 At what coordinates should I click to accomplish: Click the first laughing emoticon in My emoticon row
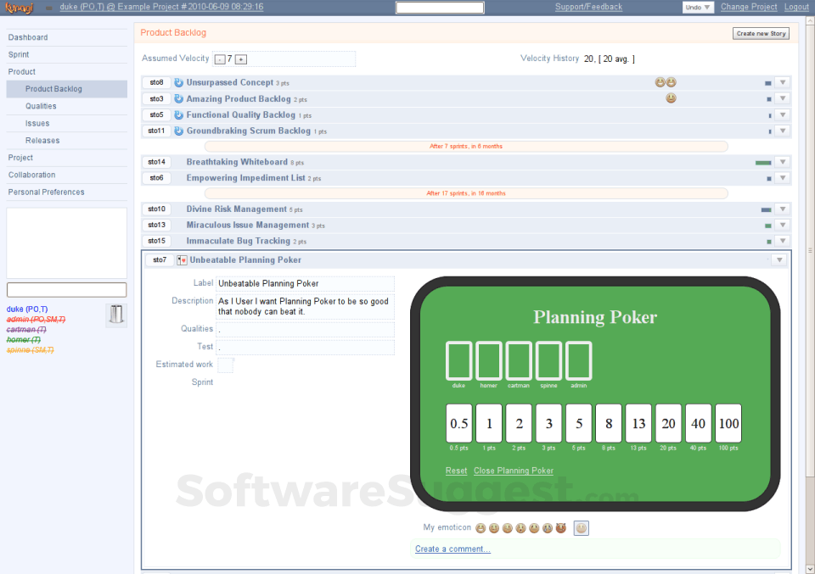(x=481, y=528)
